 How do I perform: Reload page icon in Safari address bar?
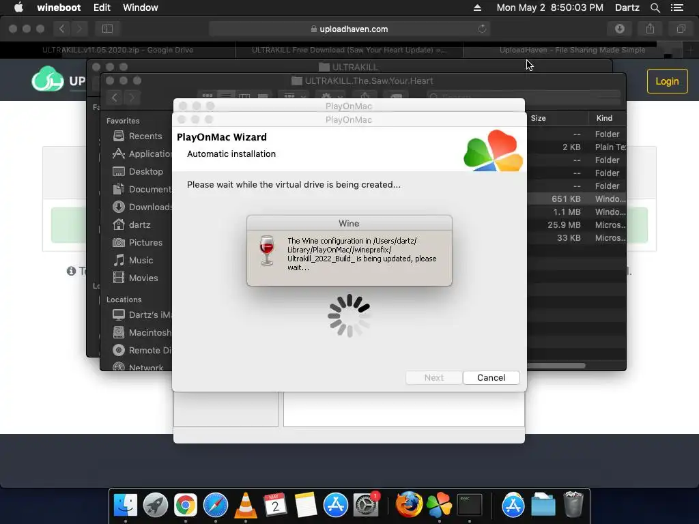pyautogui.click(x=482, y=29)
